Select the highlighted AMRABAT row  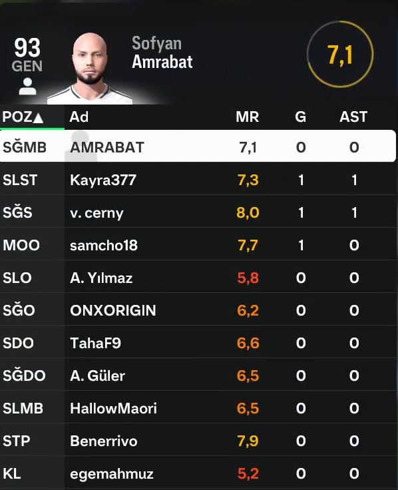click(198, 146)
